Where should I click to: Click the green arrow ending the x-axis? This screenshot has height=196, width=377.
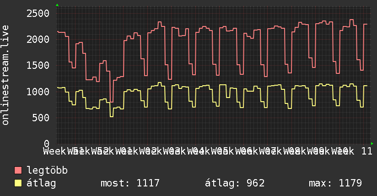(x=372, y=144)
